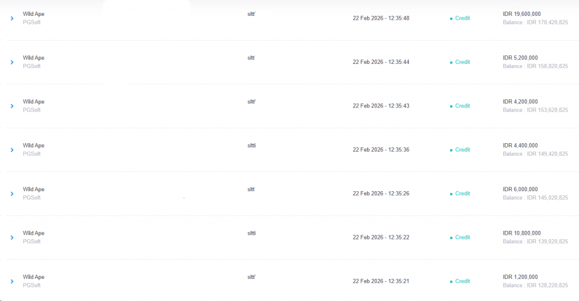
Task: Click the timestamp 22 Feb 2026 - 12:35:22
Action: pyautogui.click(x=381, y=238)
